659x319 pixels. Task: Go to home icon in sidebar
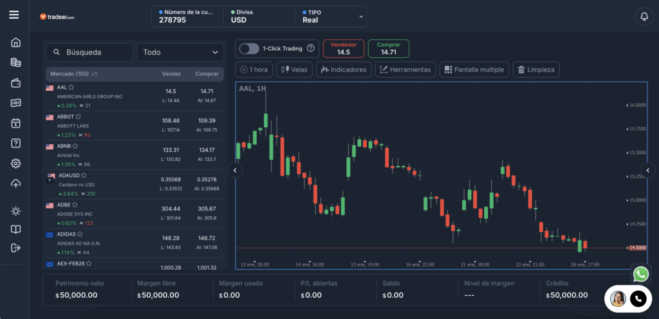[15, 42]
